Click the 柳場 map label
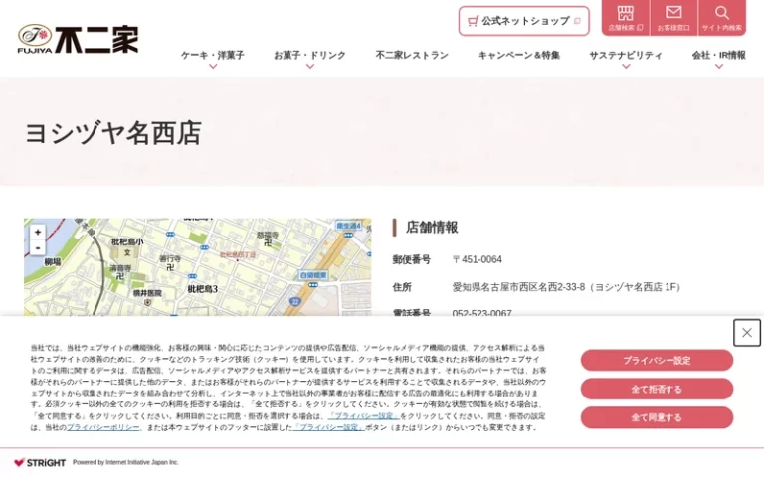Viewport: 764px width, 477px height. [x=53, y=262]
